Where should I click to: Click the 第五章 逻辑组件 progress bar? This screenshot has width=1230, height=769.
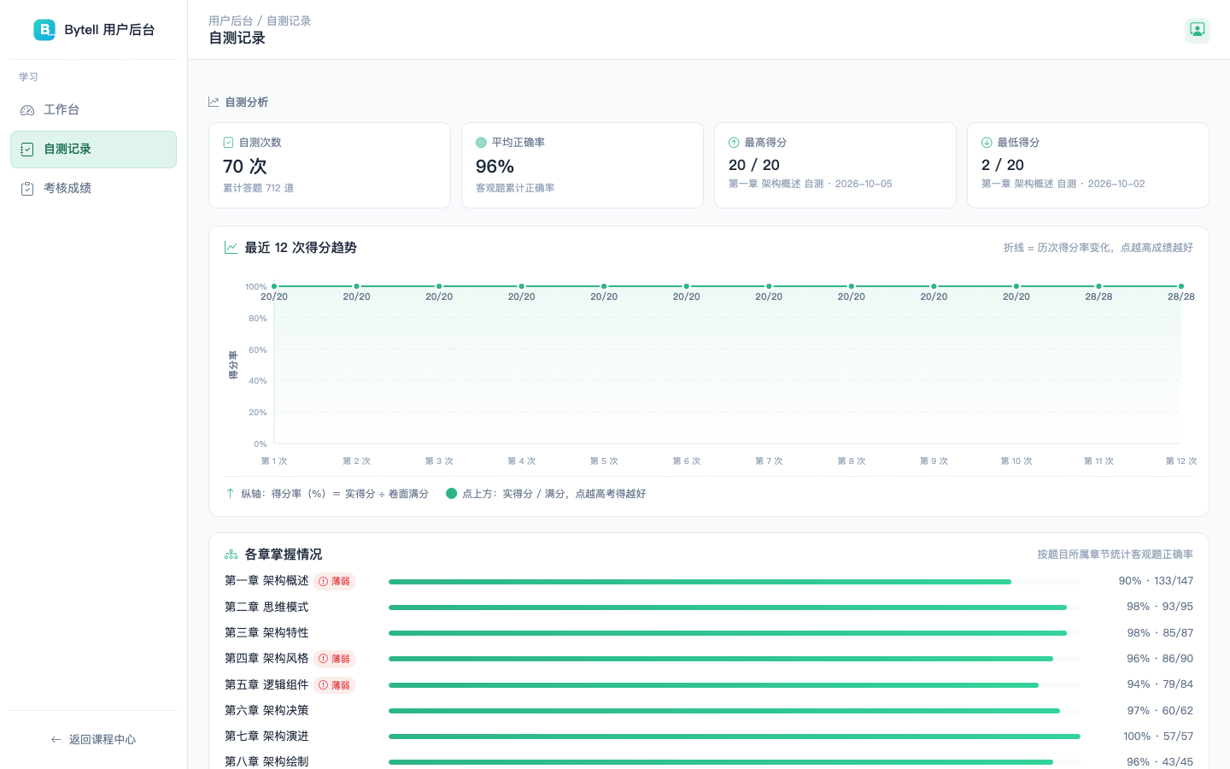735,685
